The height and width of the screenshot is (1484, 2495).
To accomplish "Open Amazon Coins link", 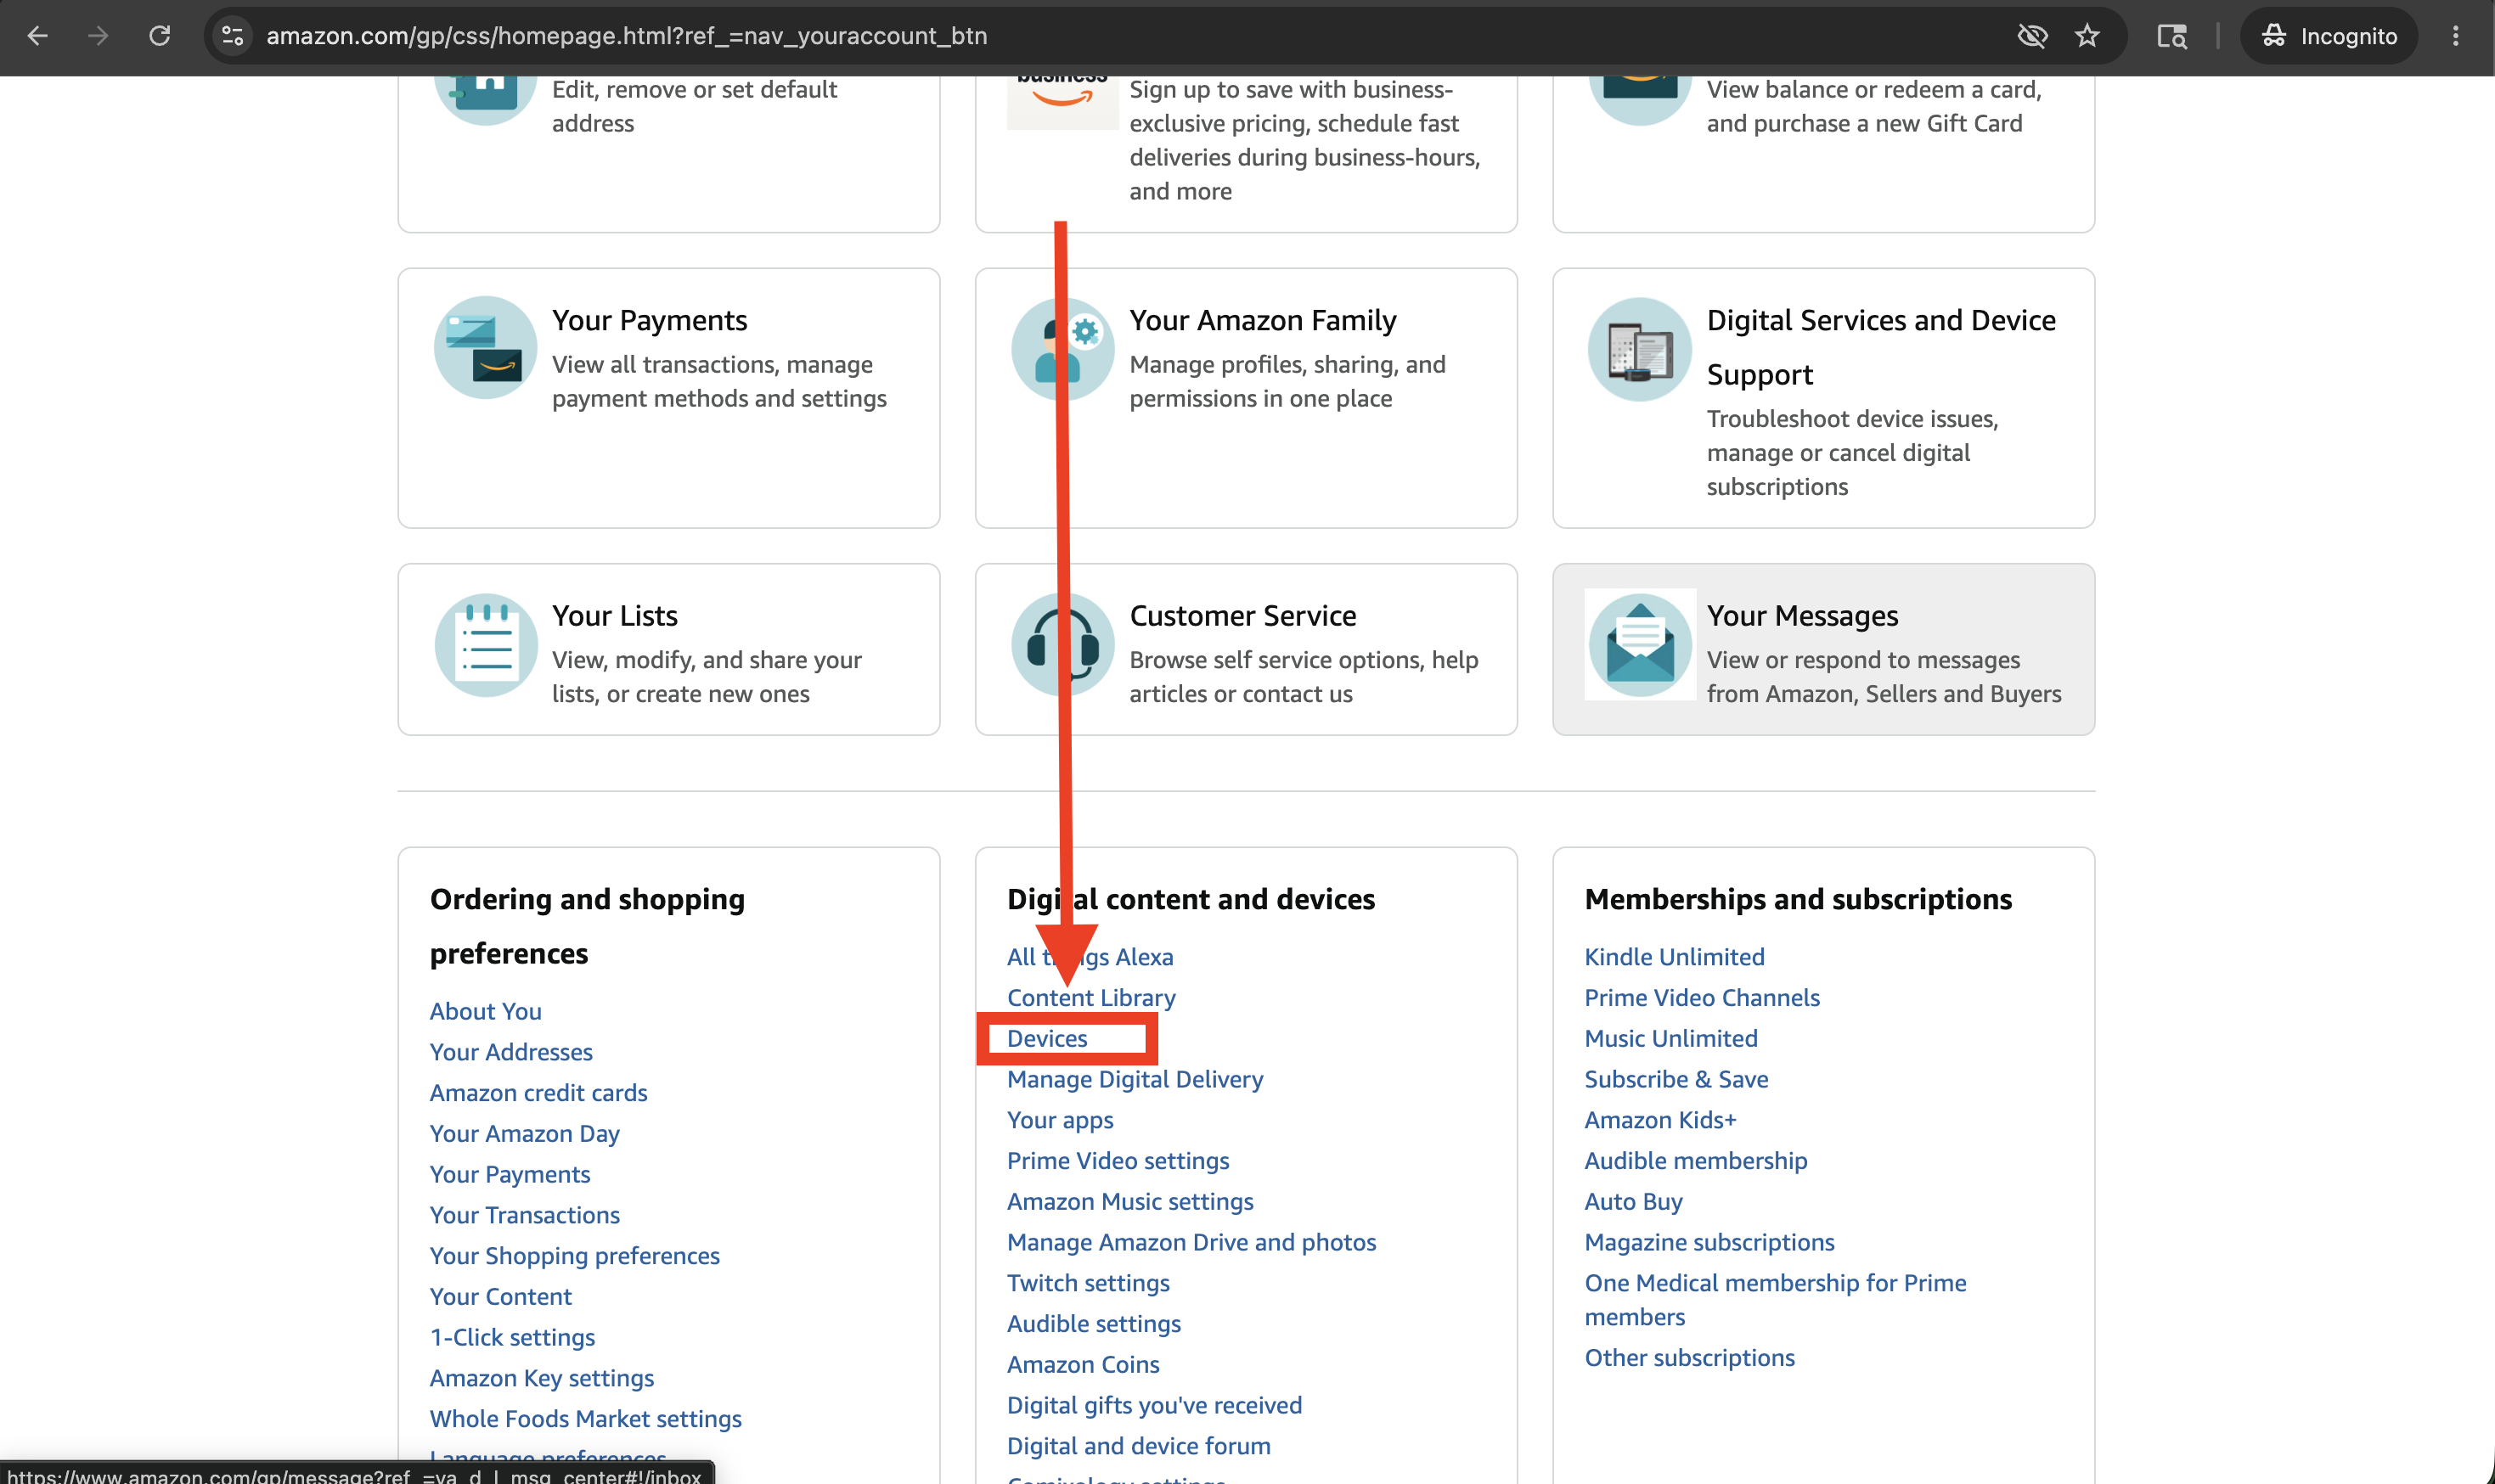I will (x=1083, y=1365).
